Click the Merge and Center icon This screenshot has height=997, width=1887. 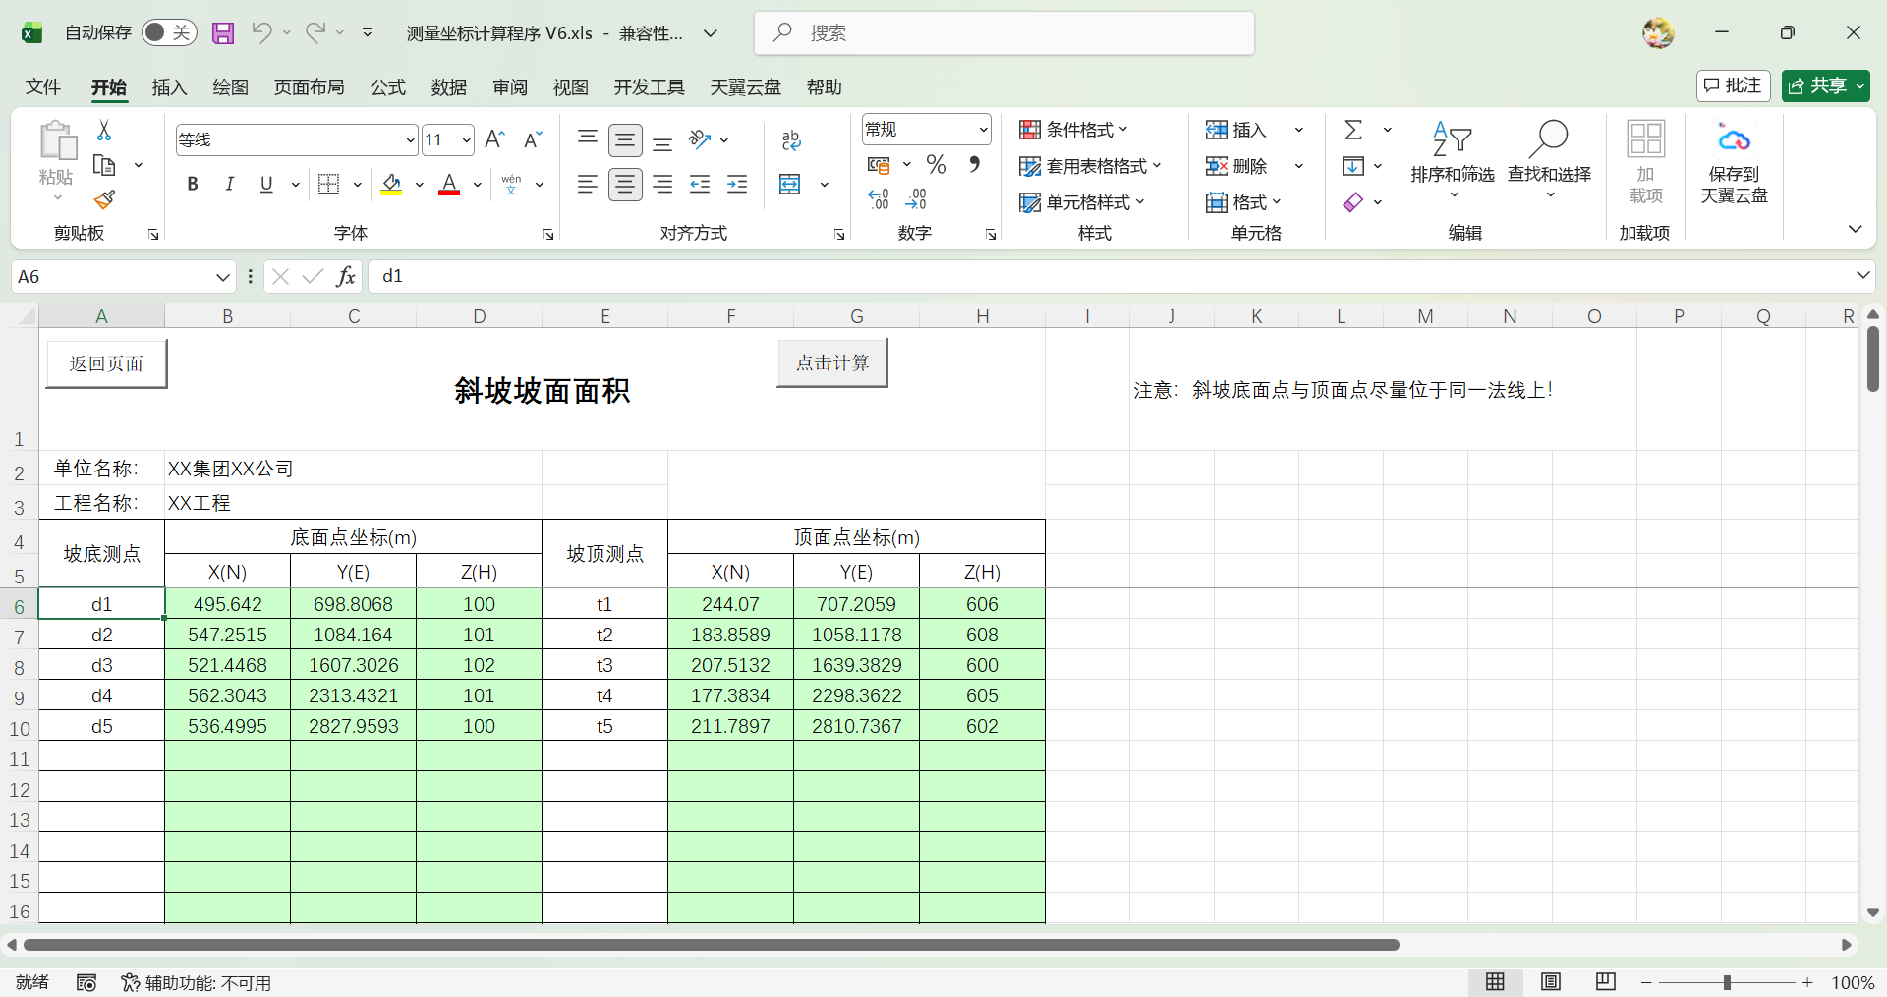click(790, 185)
